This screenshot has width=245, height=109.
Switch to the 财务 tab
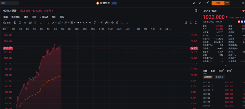point(26,17)
